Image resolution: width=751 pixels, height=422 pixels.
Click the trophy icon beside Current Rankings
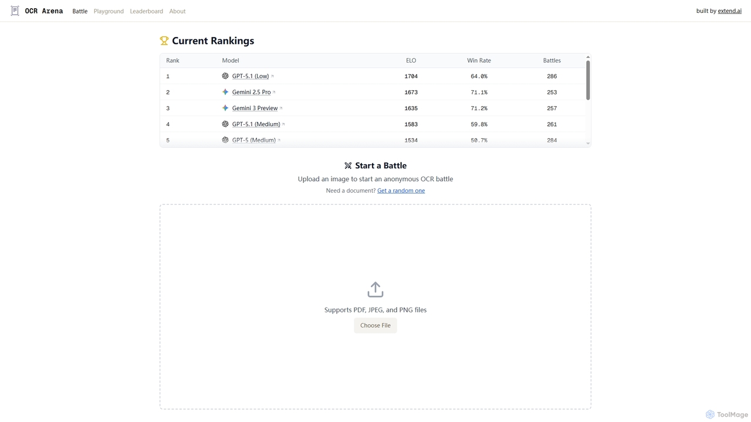click(164, 40)
